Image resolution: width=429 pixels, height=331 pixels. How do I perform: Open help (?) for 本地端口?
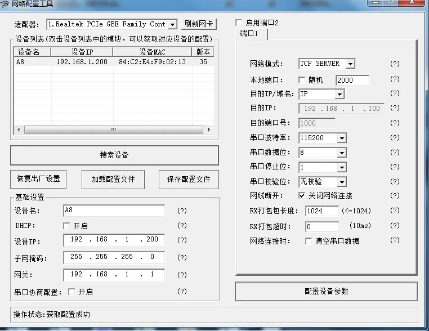pos(395,79)
